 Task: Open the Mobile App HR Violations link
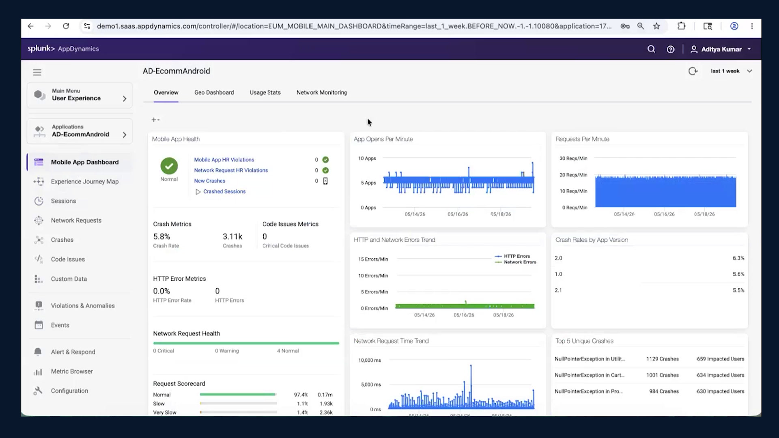(x=224, y=160)
